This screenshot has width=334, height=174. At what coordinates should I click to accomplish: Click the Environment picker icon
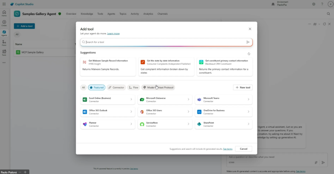[x=273, y=4]
